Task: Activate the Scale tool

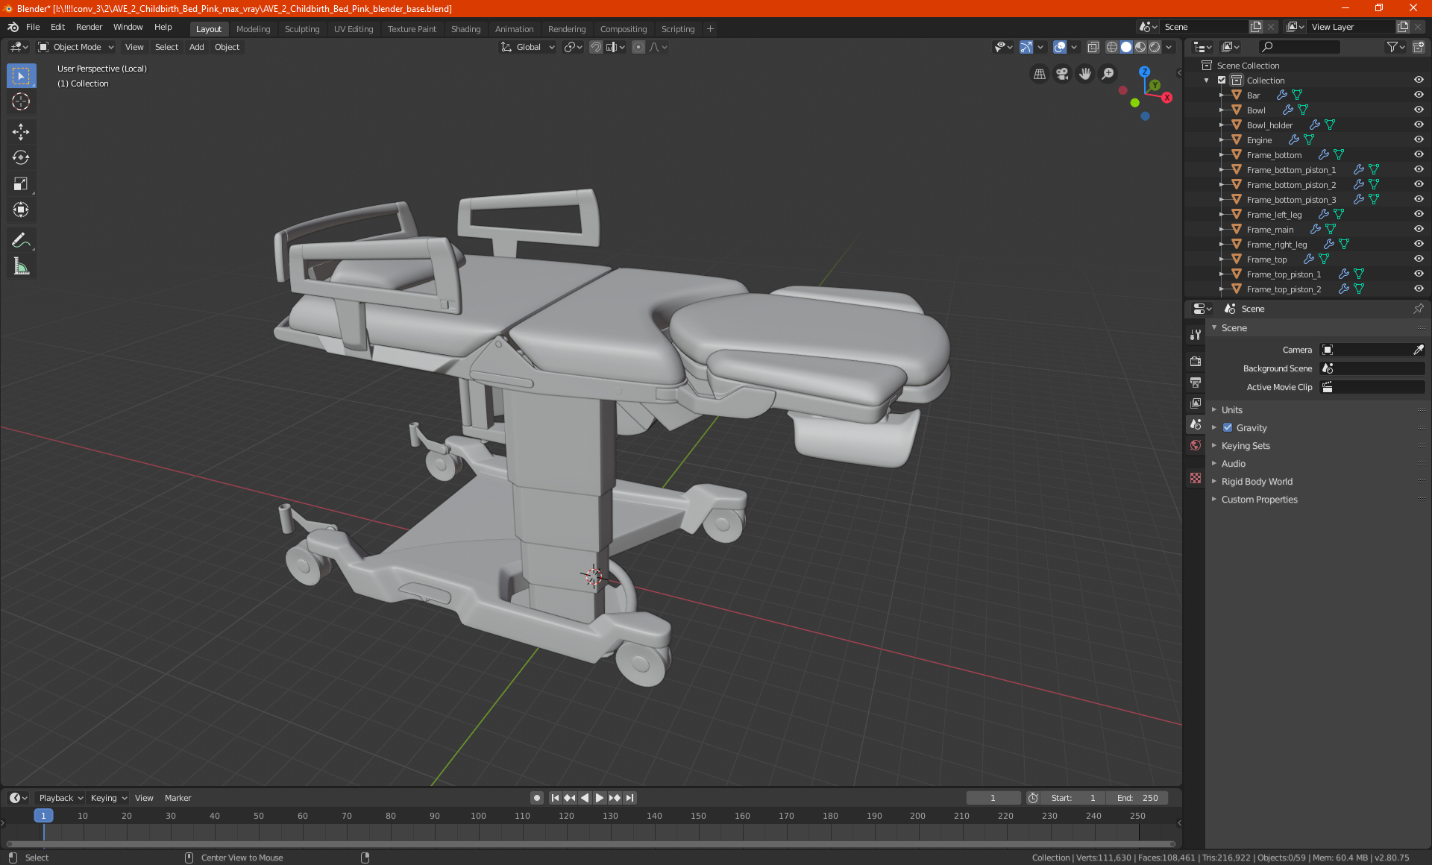Action: (x=21, y=184)
